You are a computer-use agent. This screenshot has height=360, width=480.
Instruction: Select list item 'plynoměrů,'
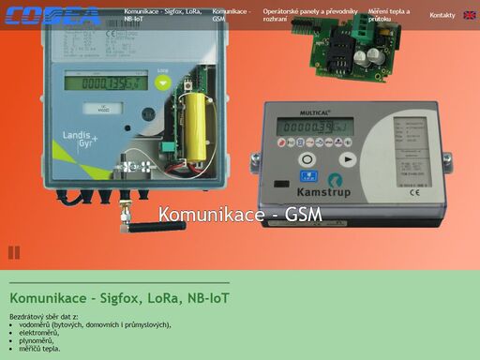click(x=37, y=340)
